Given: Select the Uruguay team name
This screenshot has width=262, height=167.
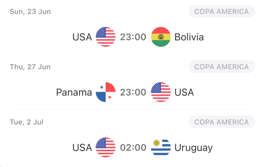Looking at the screenshot, I should [193, 148].
